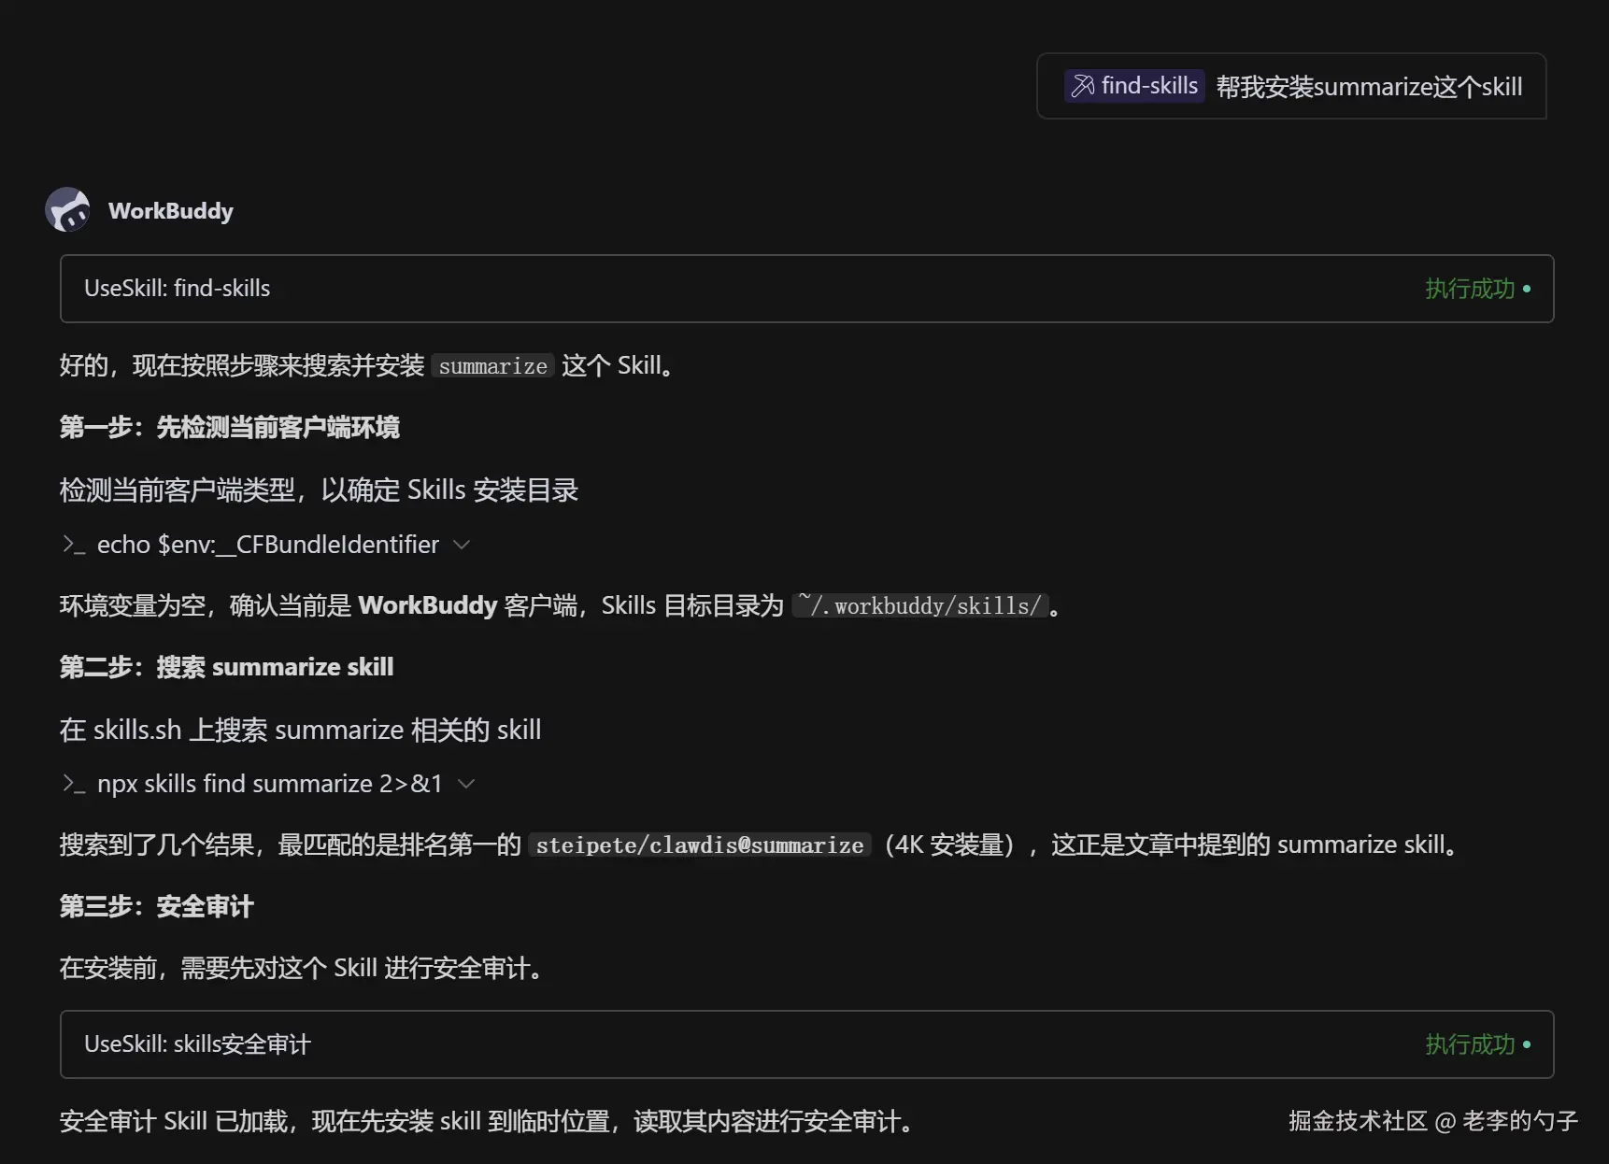
Task: Click the green status dot on find-skills row
Action: 1527,289
